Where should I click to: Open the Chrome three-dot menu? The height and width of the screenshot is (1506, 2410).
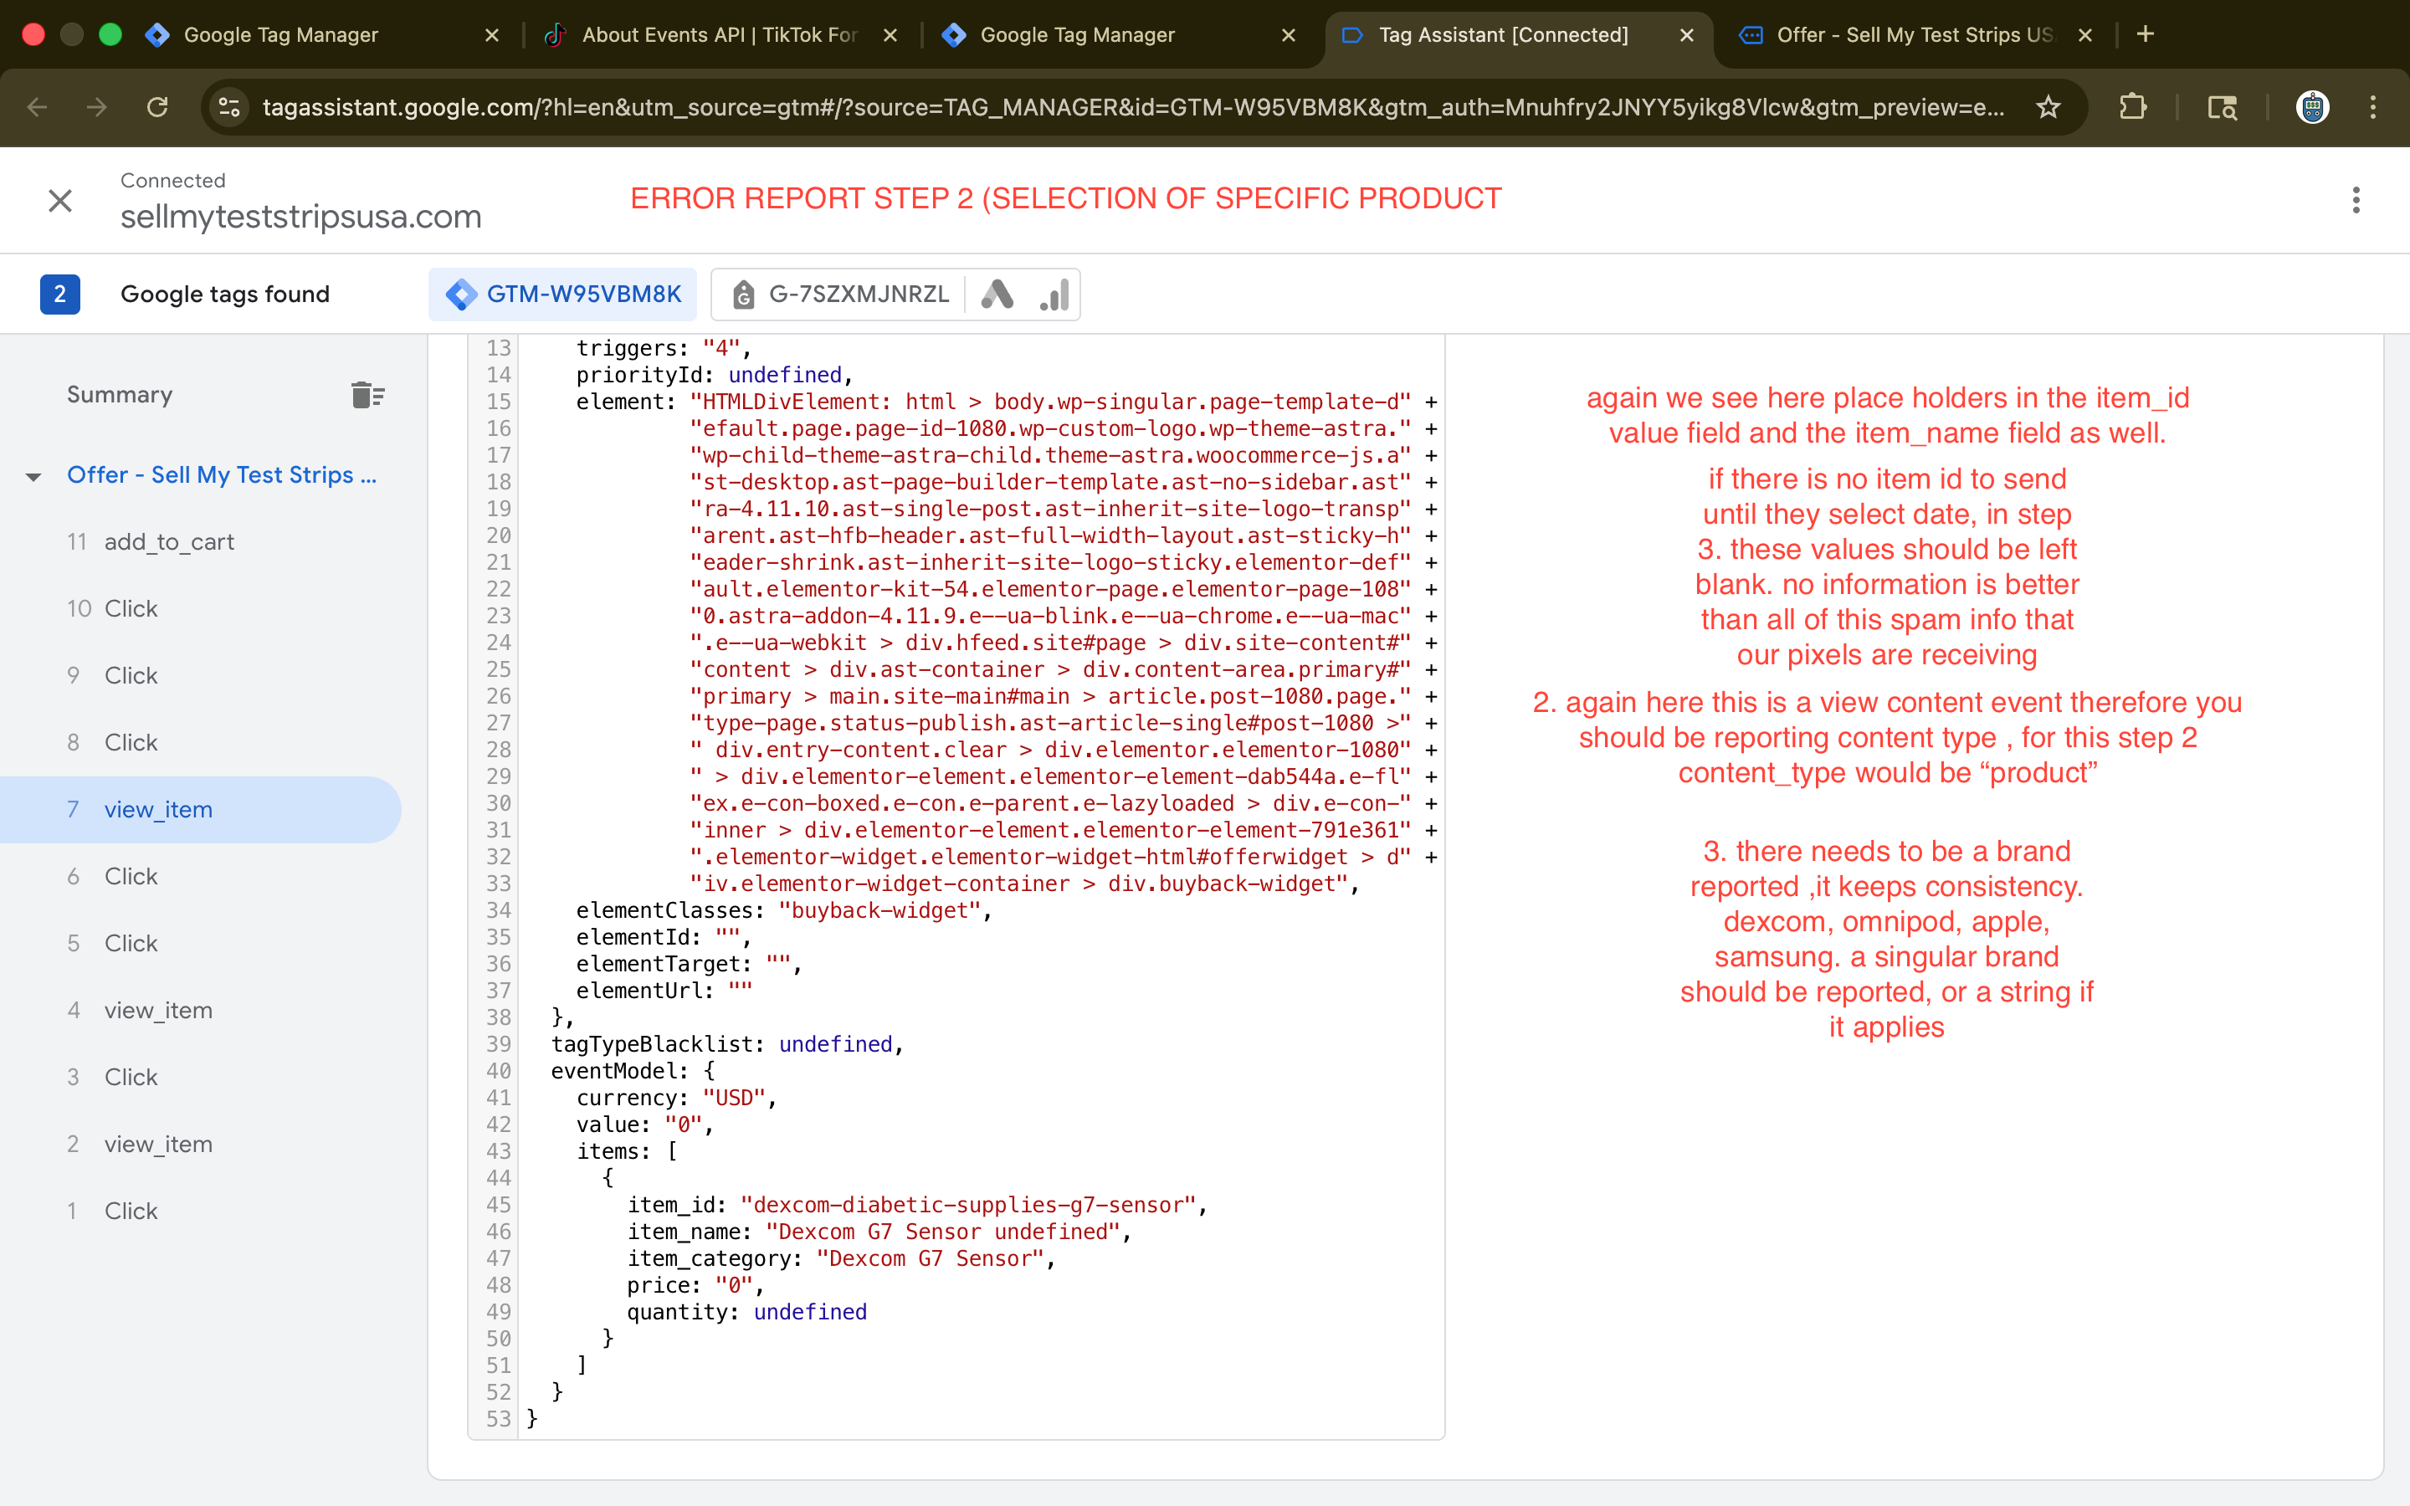(x=2373, y=106)
